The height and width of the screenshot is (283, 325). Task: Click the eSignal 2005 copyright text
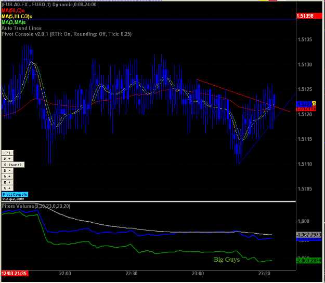(x=13, y=199)
